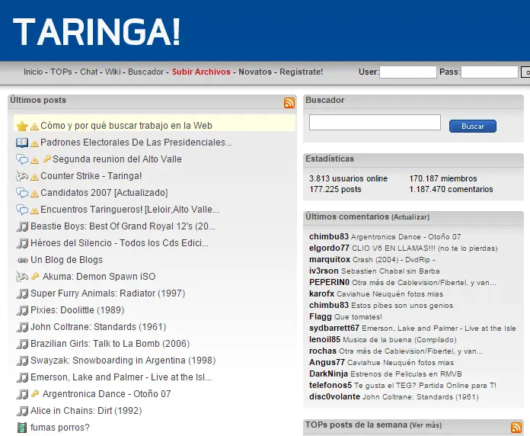The image size is (530, 436).
Task: Focus the Buscador search text box
Action: (x=375, y=122)
